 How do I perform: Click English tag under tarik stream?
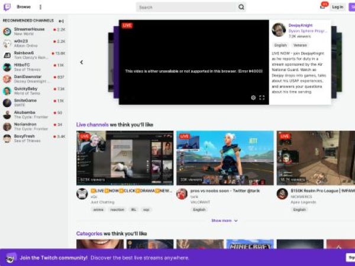click(x=199, y=210)
